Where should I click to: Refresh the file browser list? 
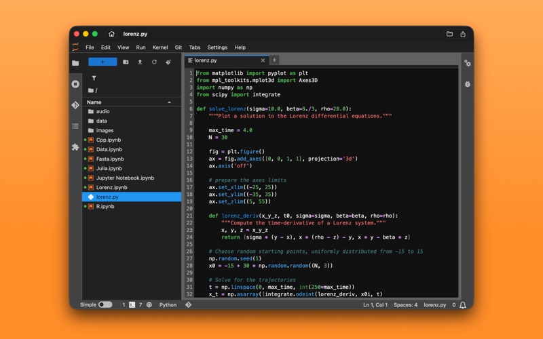pyautogui.click(x=154, y=62)
